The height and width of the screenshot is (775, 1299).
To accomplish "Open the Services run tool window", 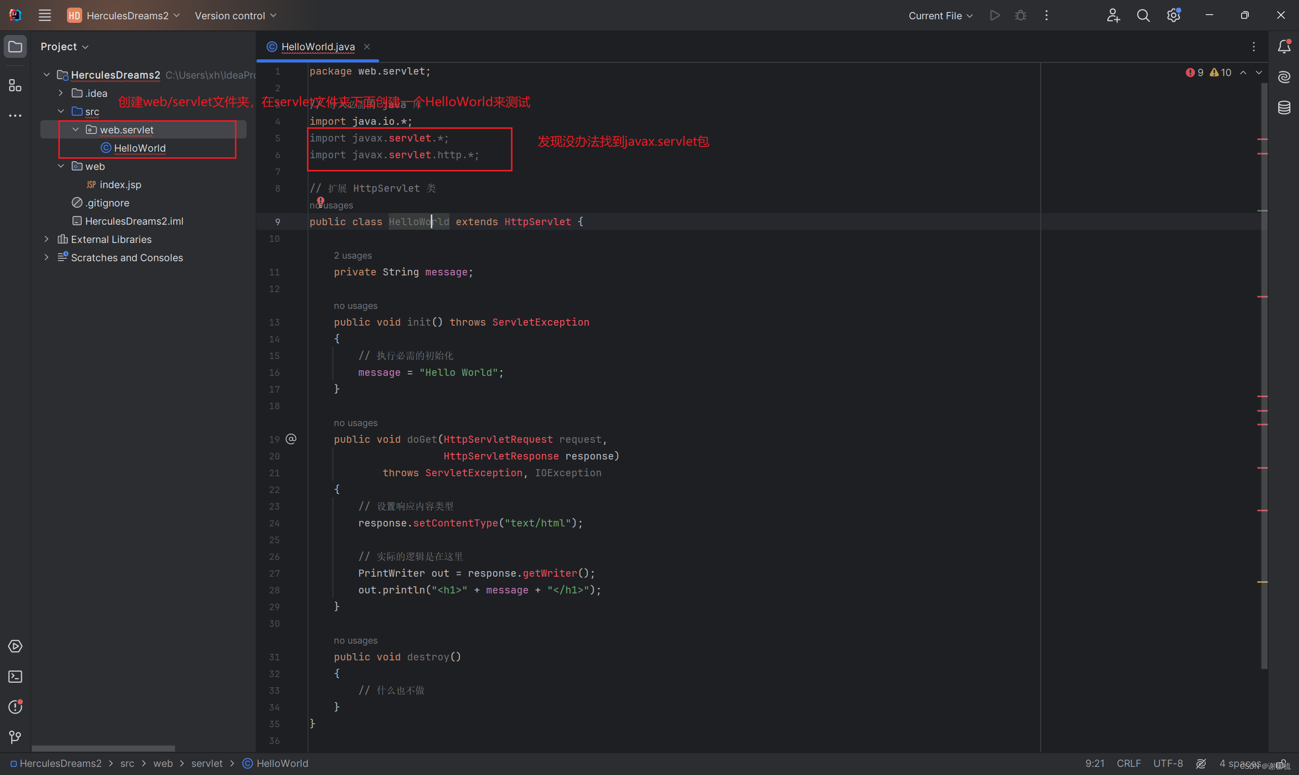I will [x=15, y=647].
